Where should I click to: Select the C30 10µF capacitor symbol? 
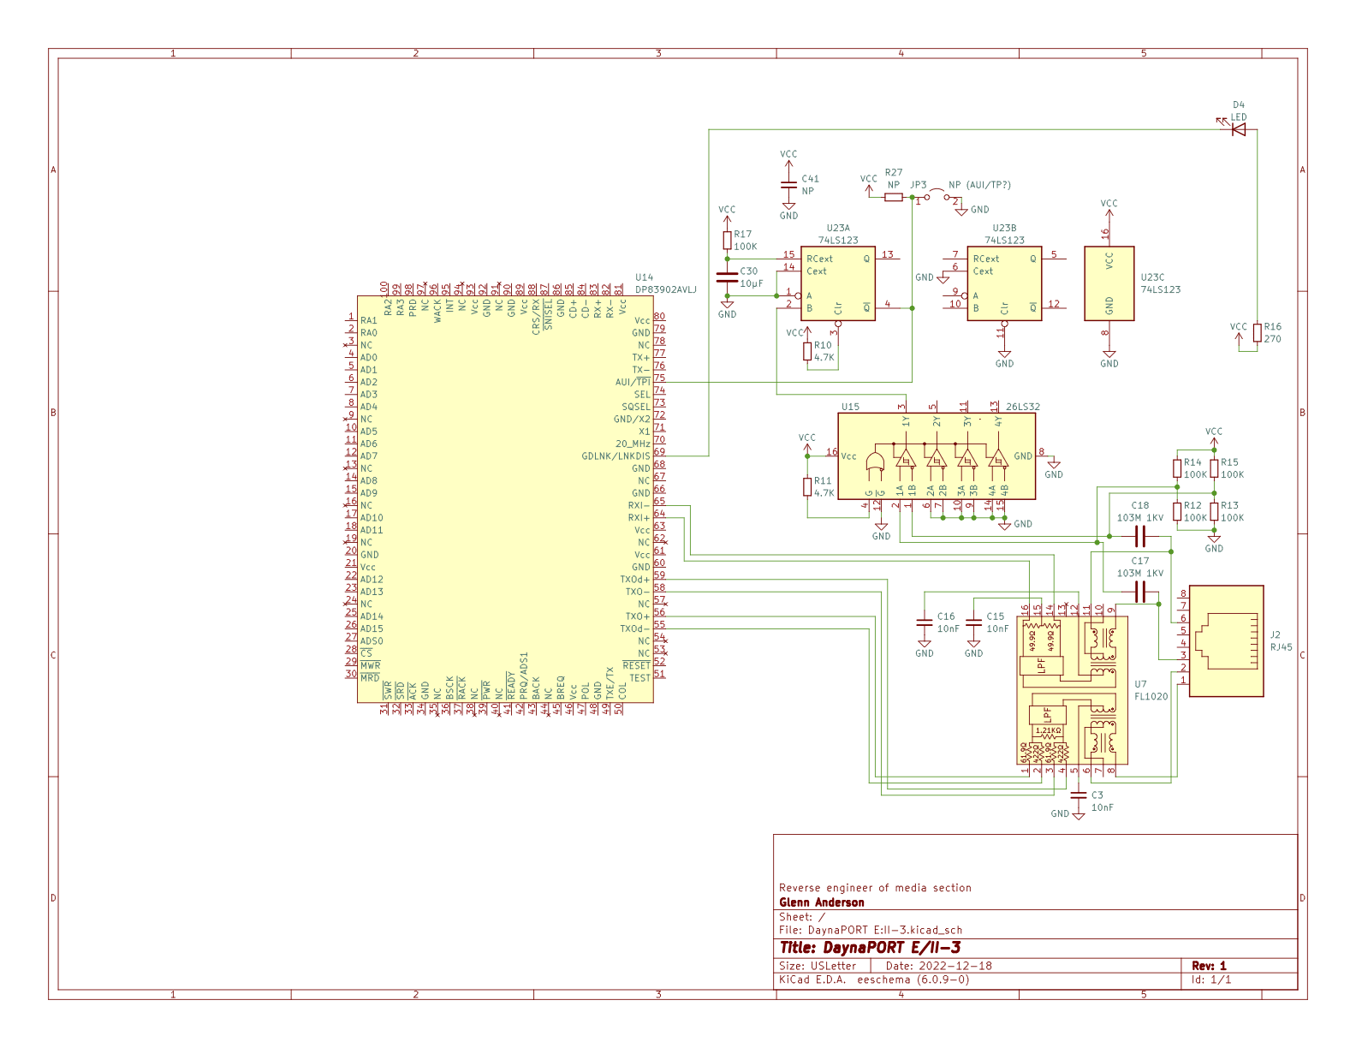point(727,277)
